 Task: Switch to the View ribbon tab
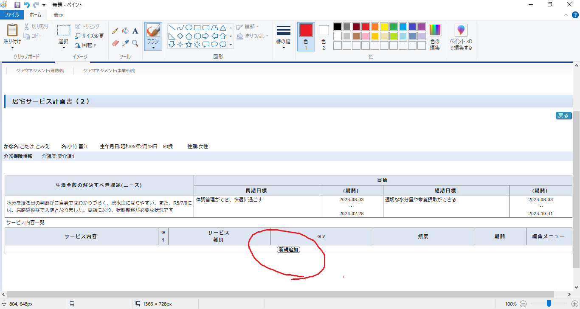(59, 15)
